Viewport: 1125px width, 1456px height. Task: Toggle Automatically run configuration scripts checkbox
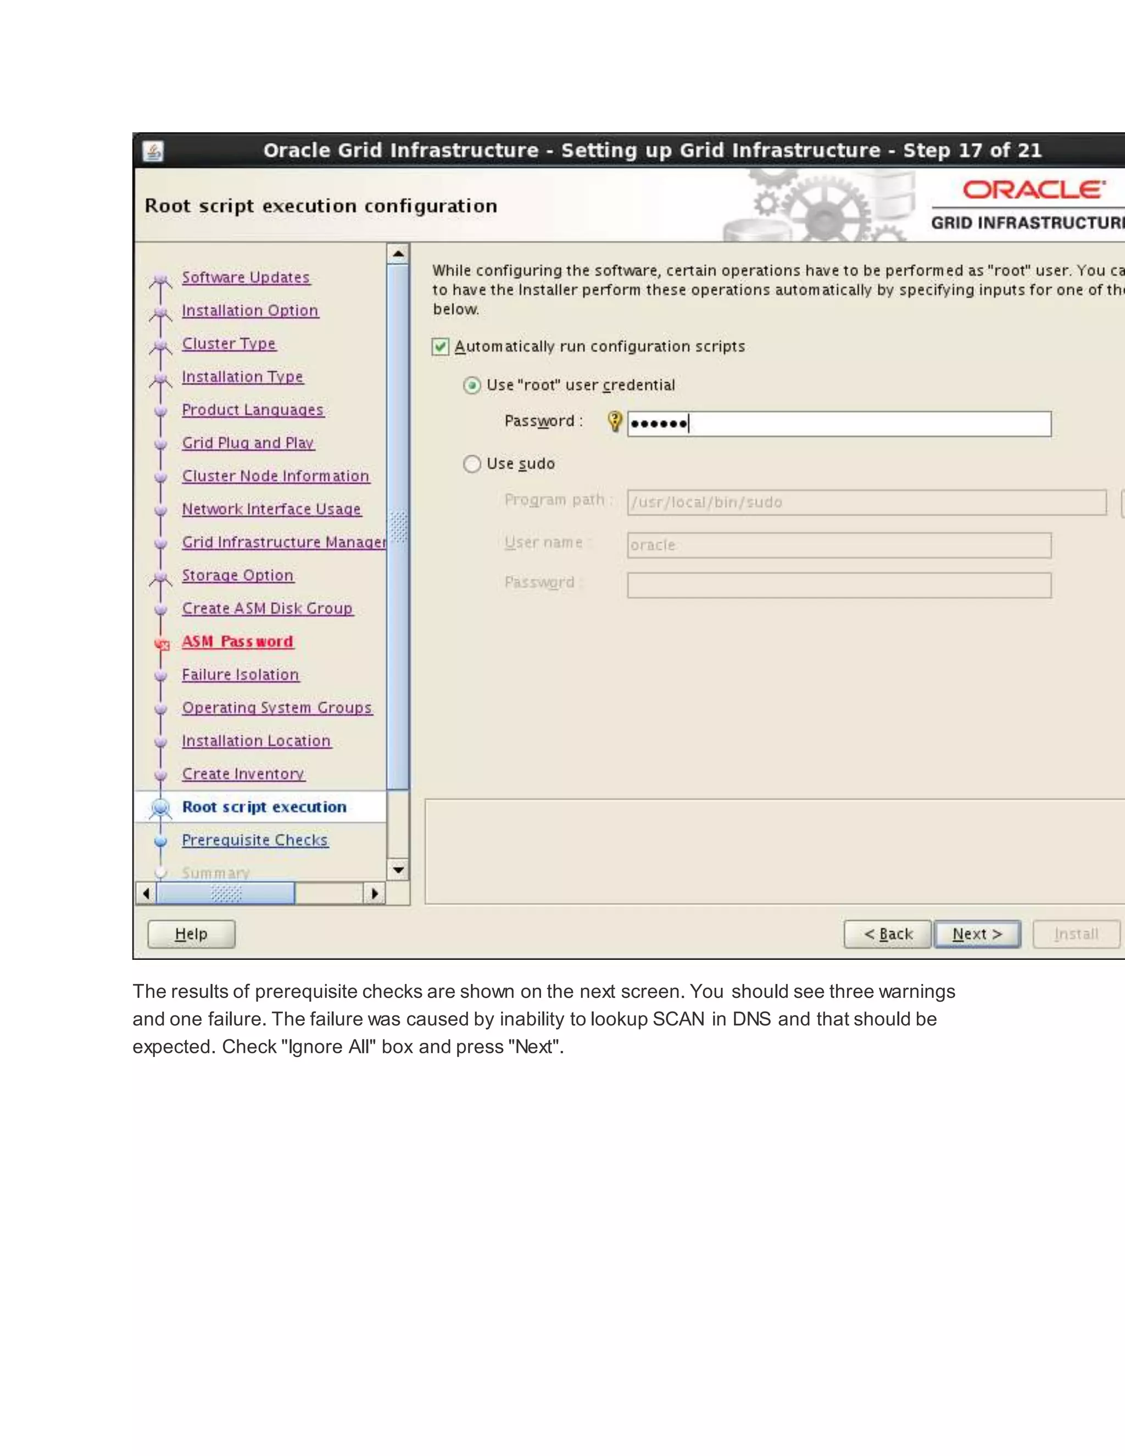click(440, 347)
